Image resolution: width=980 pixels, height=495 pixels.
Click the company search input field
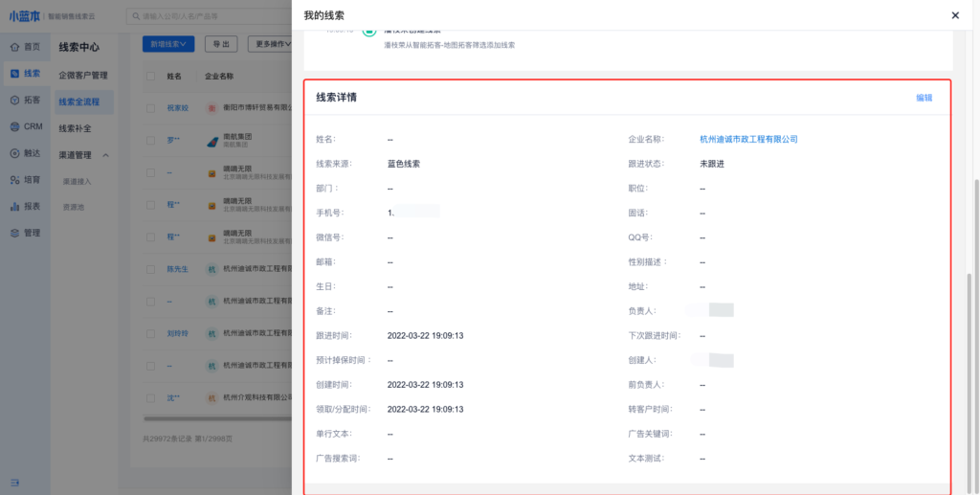tap(211, 16)
